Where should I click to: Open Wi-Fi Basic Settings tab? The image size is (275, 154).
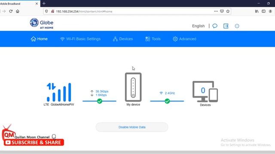[x=80, y=39]
